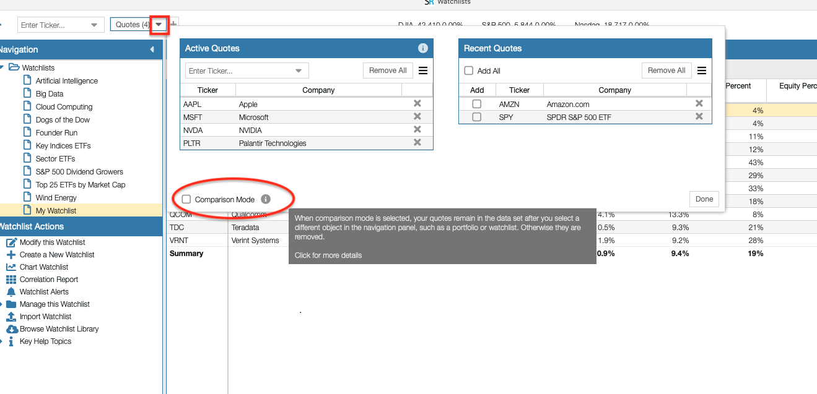Click Remove All in Recent Quotes
This screenshot has width=817, height=394.
click(x=666, y=71)
